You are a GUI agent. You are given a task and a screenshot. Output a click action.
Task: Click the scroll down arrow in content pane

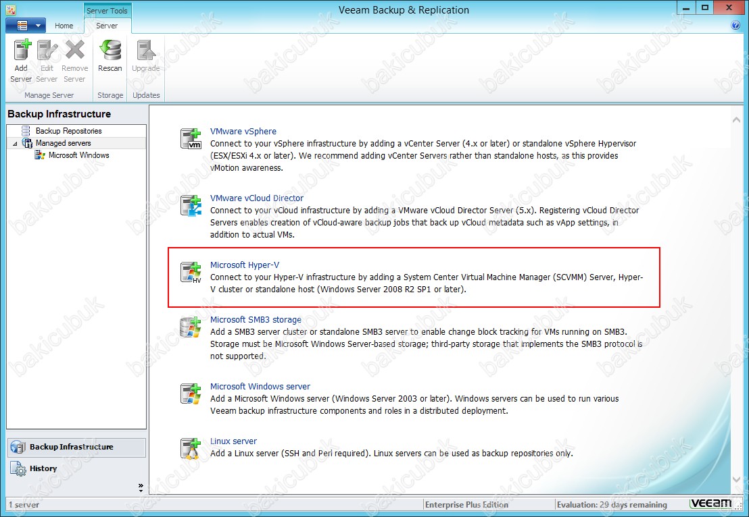click(x=736, y=479)
